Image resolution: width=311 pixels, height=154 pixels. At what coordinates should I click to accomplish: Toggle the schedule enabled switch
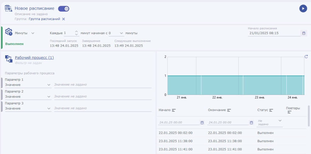64,9
